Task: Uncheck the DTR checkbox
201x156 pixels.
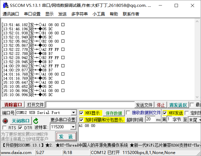Action: click(20, 128)
